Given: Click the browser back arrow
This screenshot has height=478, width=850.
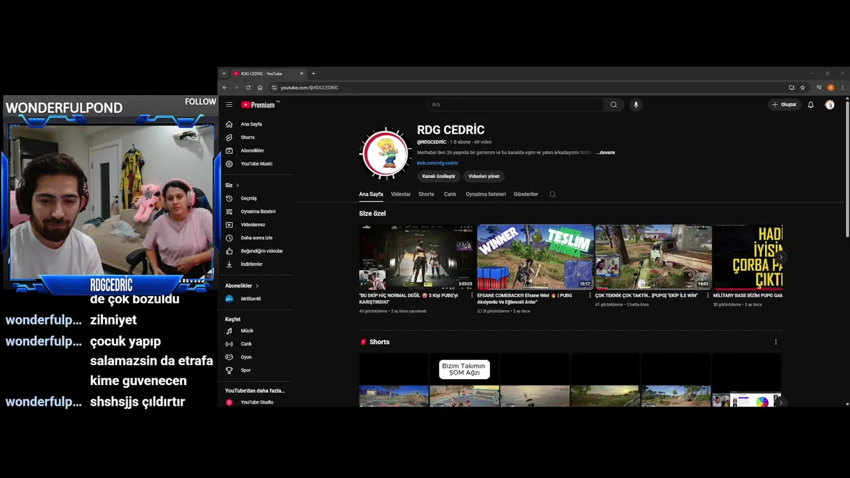Looking at the screenshot, I should [x=224, y=88].
